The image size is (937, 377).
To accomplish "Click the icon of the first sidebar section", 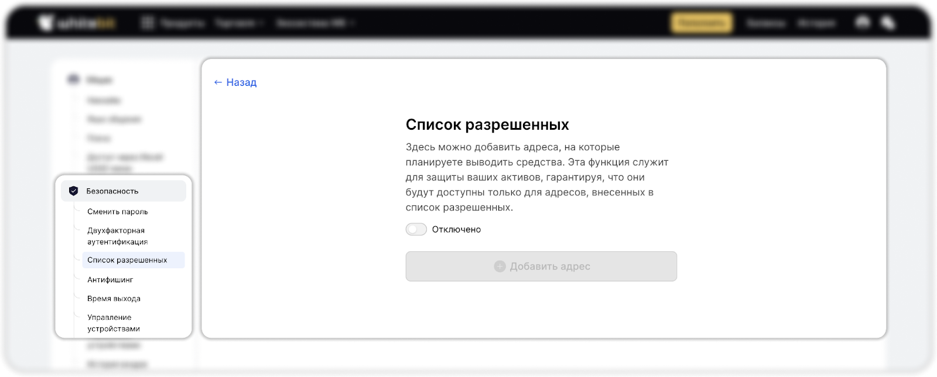I will pyautogui.click(x=73, y=79).
